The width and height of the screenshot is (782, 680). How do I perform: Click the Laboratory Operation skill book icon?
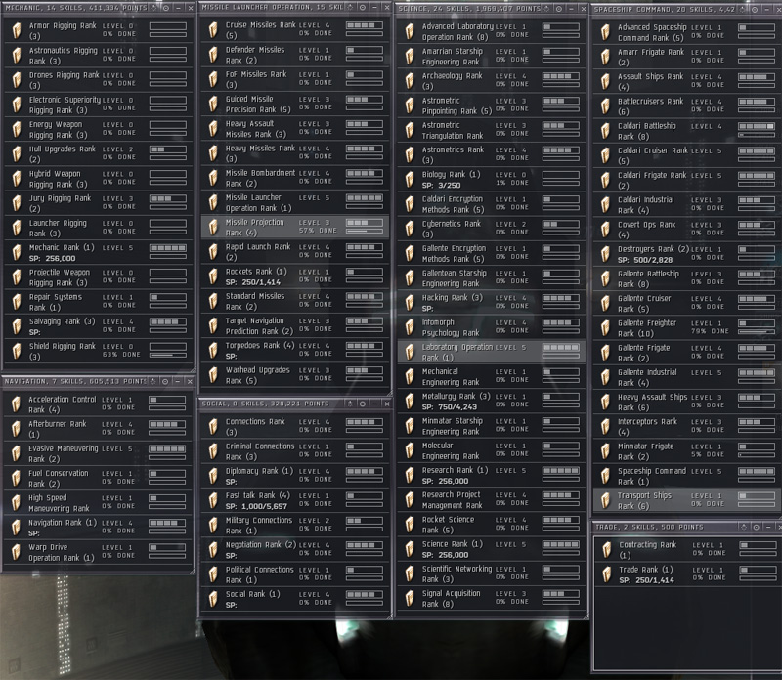[410, 352]
